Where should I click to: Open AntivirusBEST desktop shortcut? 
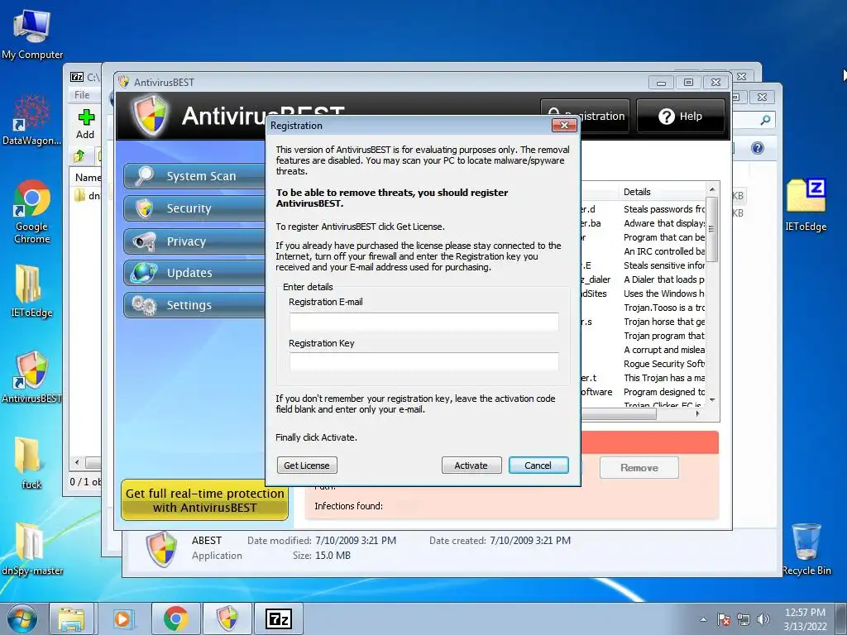coord(31,376)
